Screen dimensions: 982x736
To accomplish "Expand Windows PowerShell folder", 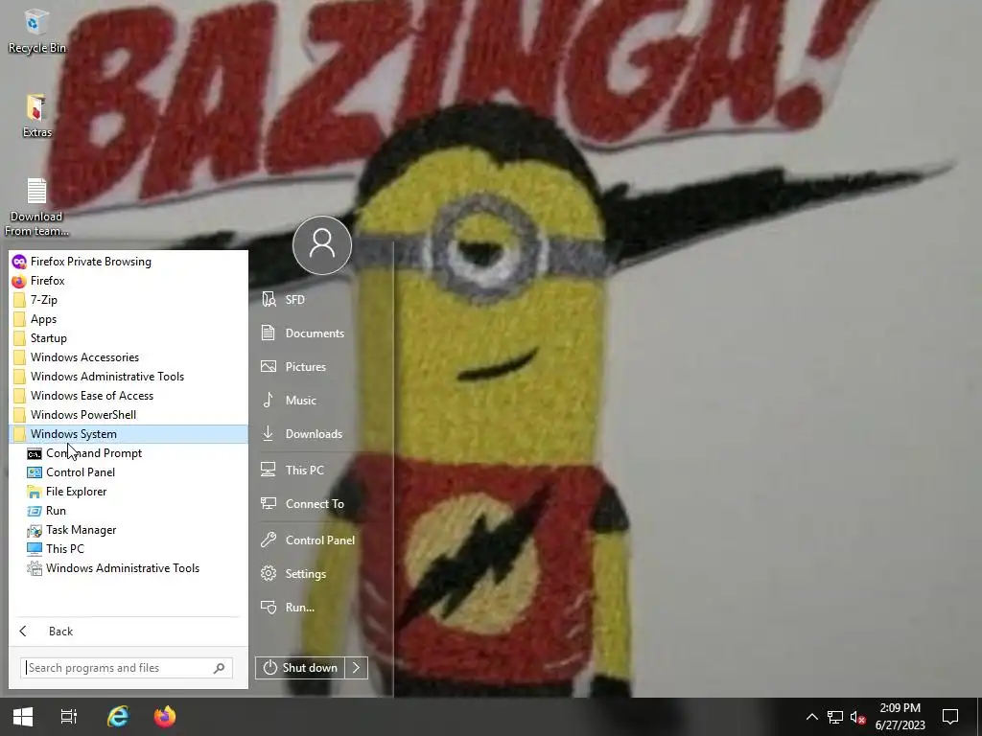I will pos(129,415).
